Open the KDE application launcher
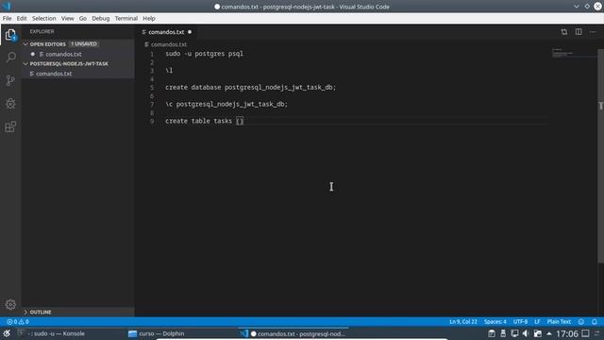 [7, 333]
